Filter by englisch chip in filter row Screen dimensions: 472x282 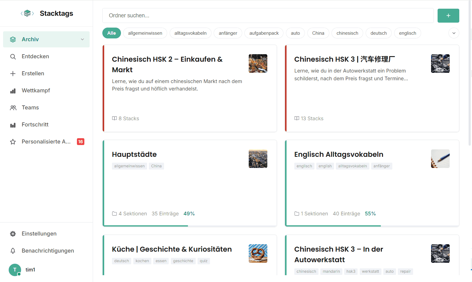click(x=407, y=33)
